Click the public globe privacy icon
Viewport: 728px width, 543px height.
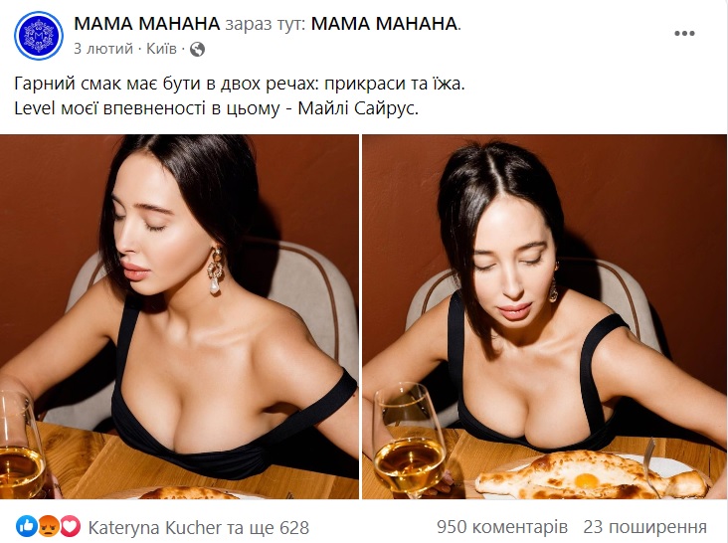[197, 49]
